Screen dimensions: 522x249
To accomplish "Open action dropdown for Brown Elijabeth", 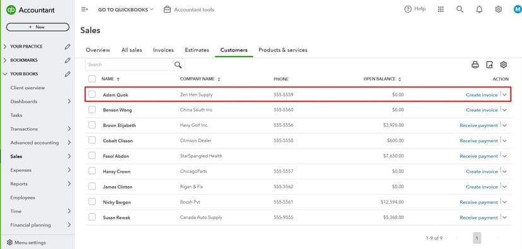I will [x=505, y=125].
